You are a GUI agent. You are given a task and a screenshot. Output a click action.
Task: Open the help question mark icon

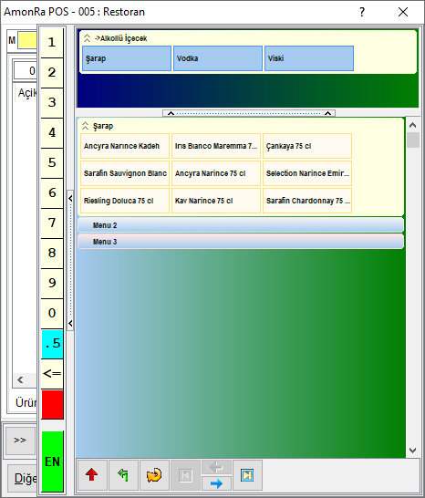(362, 12)
